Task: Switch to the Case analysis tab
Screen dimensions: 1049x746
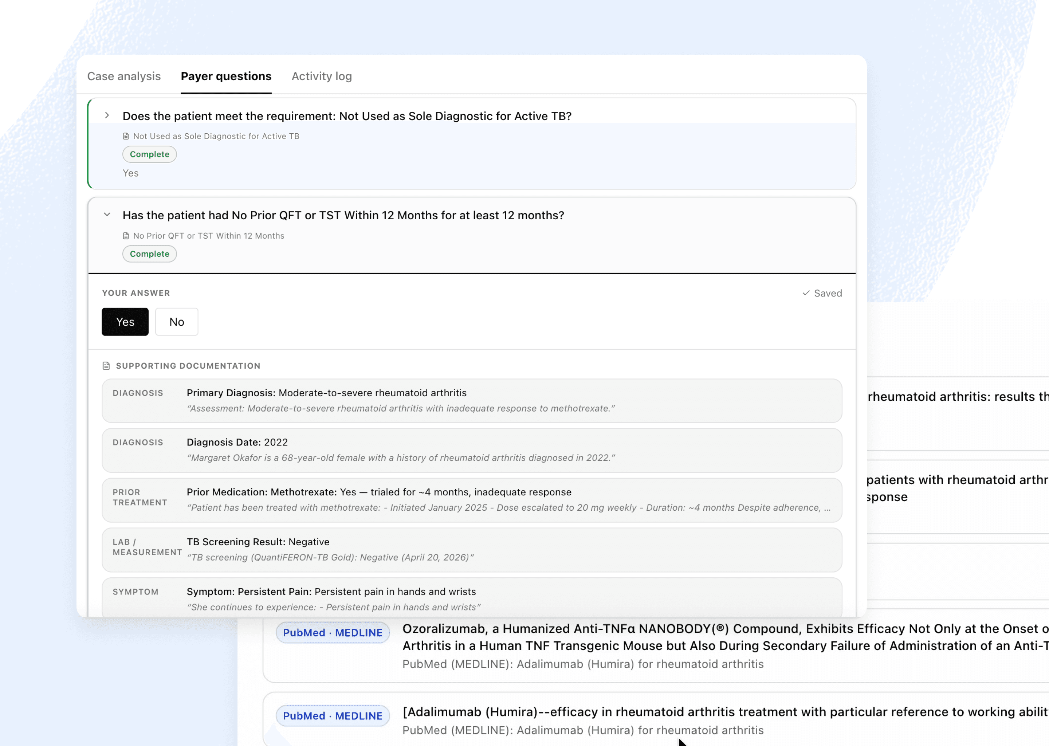Action: (x=124, y=76)
